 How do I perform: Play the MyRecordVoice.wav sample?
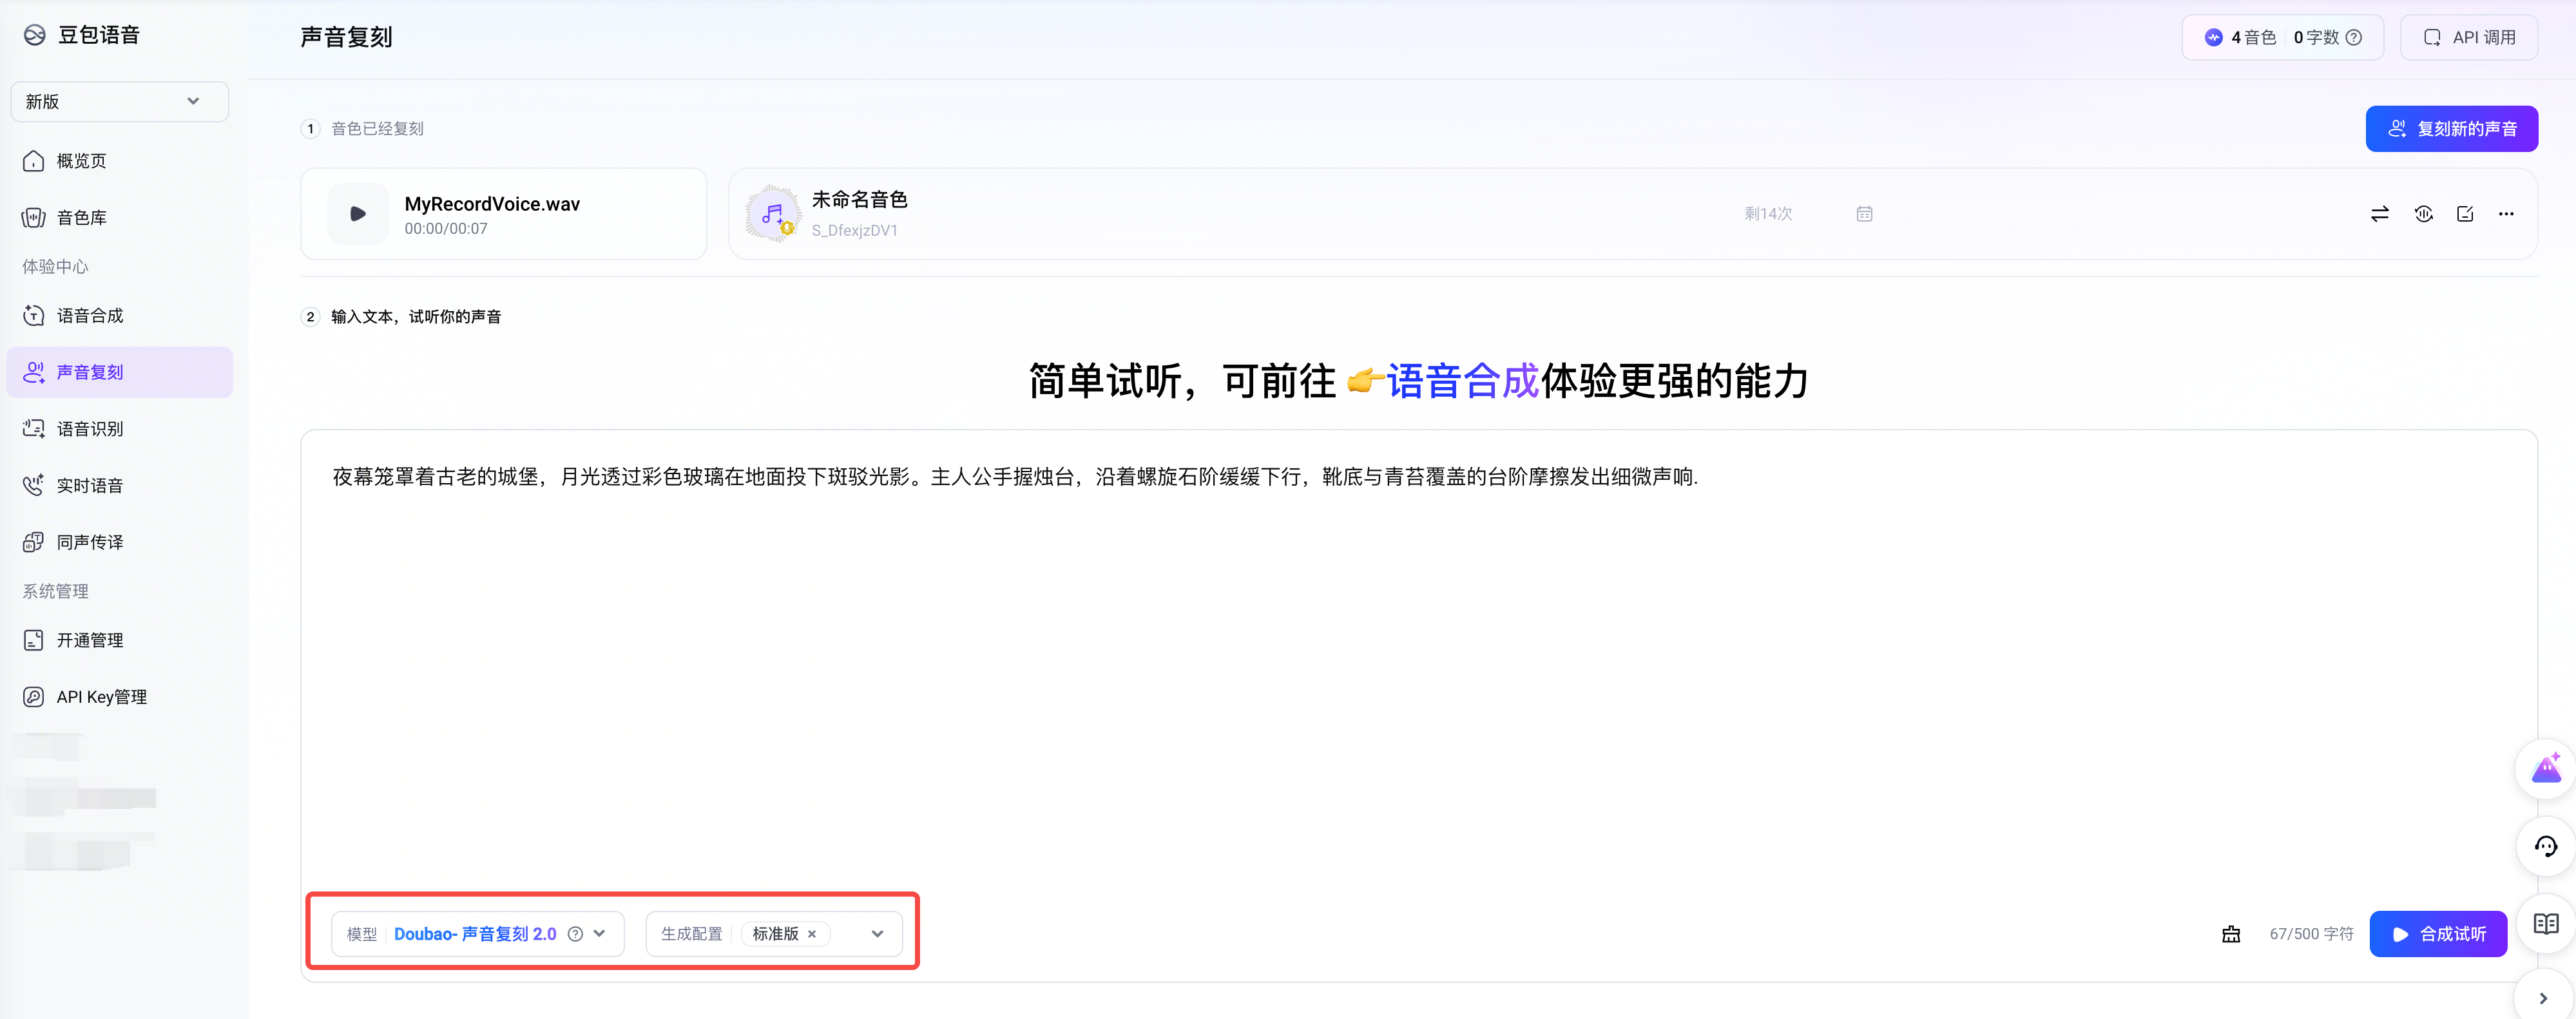point(357,214)
